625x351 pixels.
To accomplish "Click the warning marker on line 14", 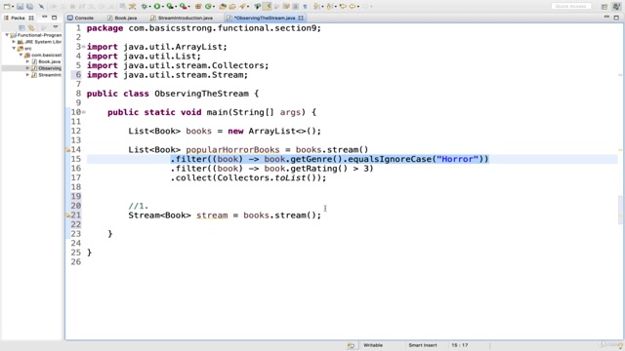I will point(67,150).
